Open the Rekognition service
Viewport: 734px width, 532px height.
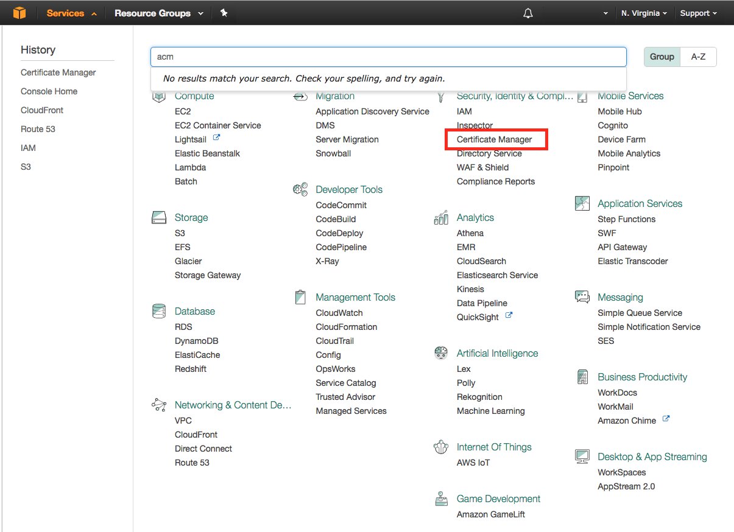point(480,397)
